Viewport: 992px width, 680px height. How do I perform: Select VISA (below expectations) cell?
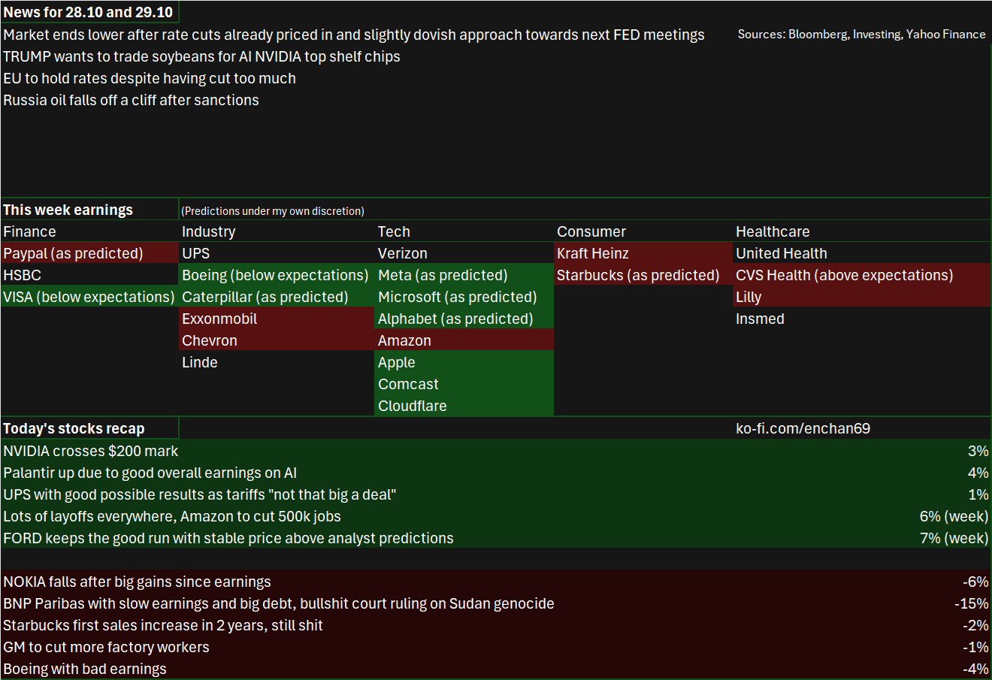click(x=89, y=297)
